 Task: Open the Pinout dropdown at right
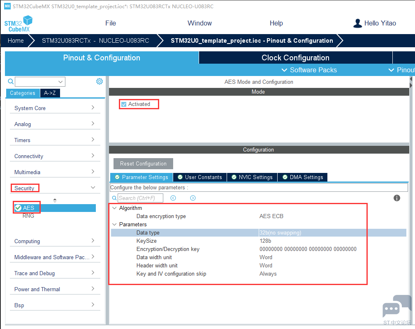click(x=401, y=70)
